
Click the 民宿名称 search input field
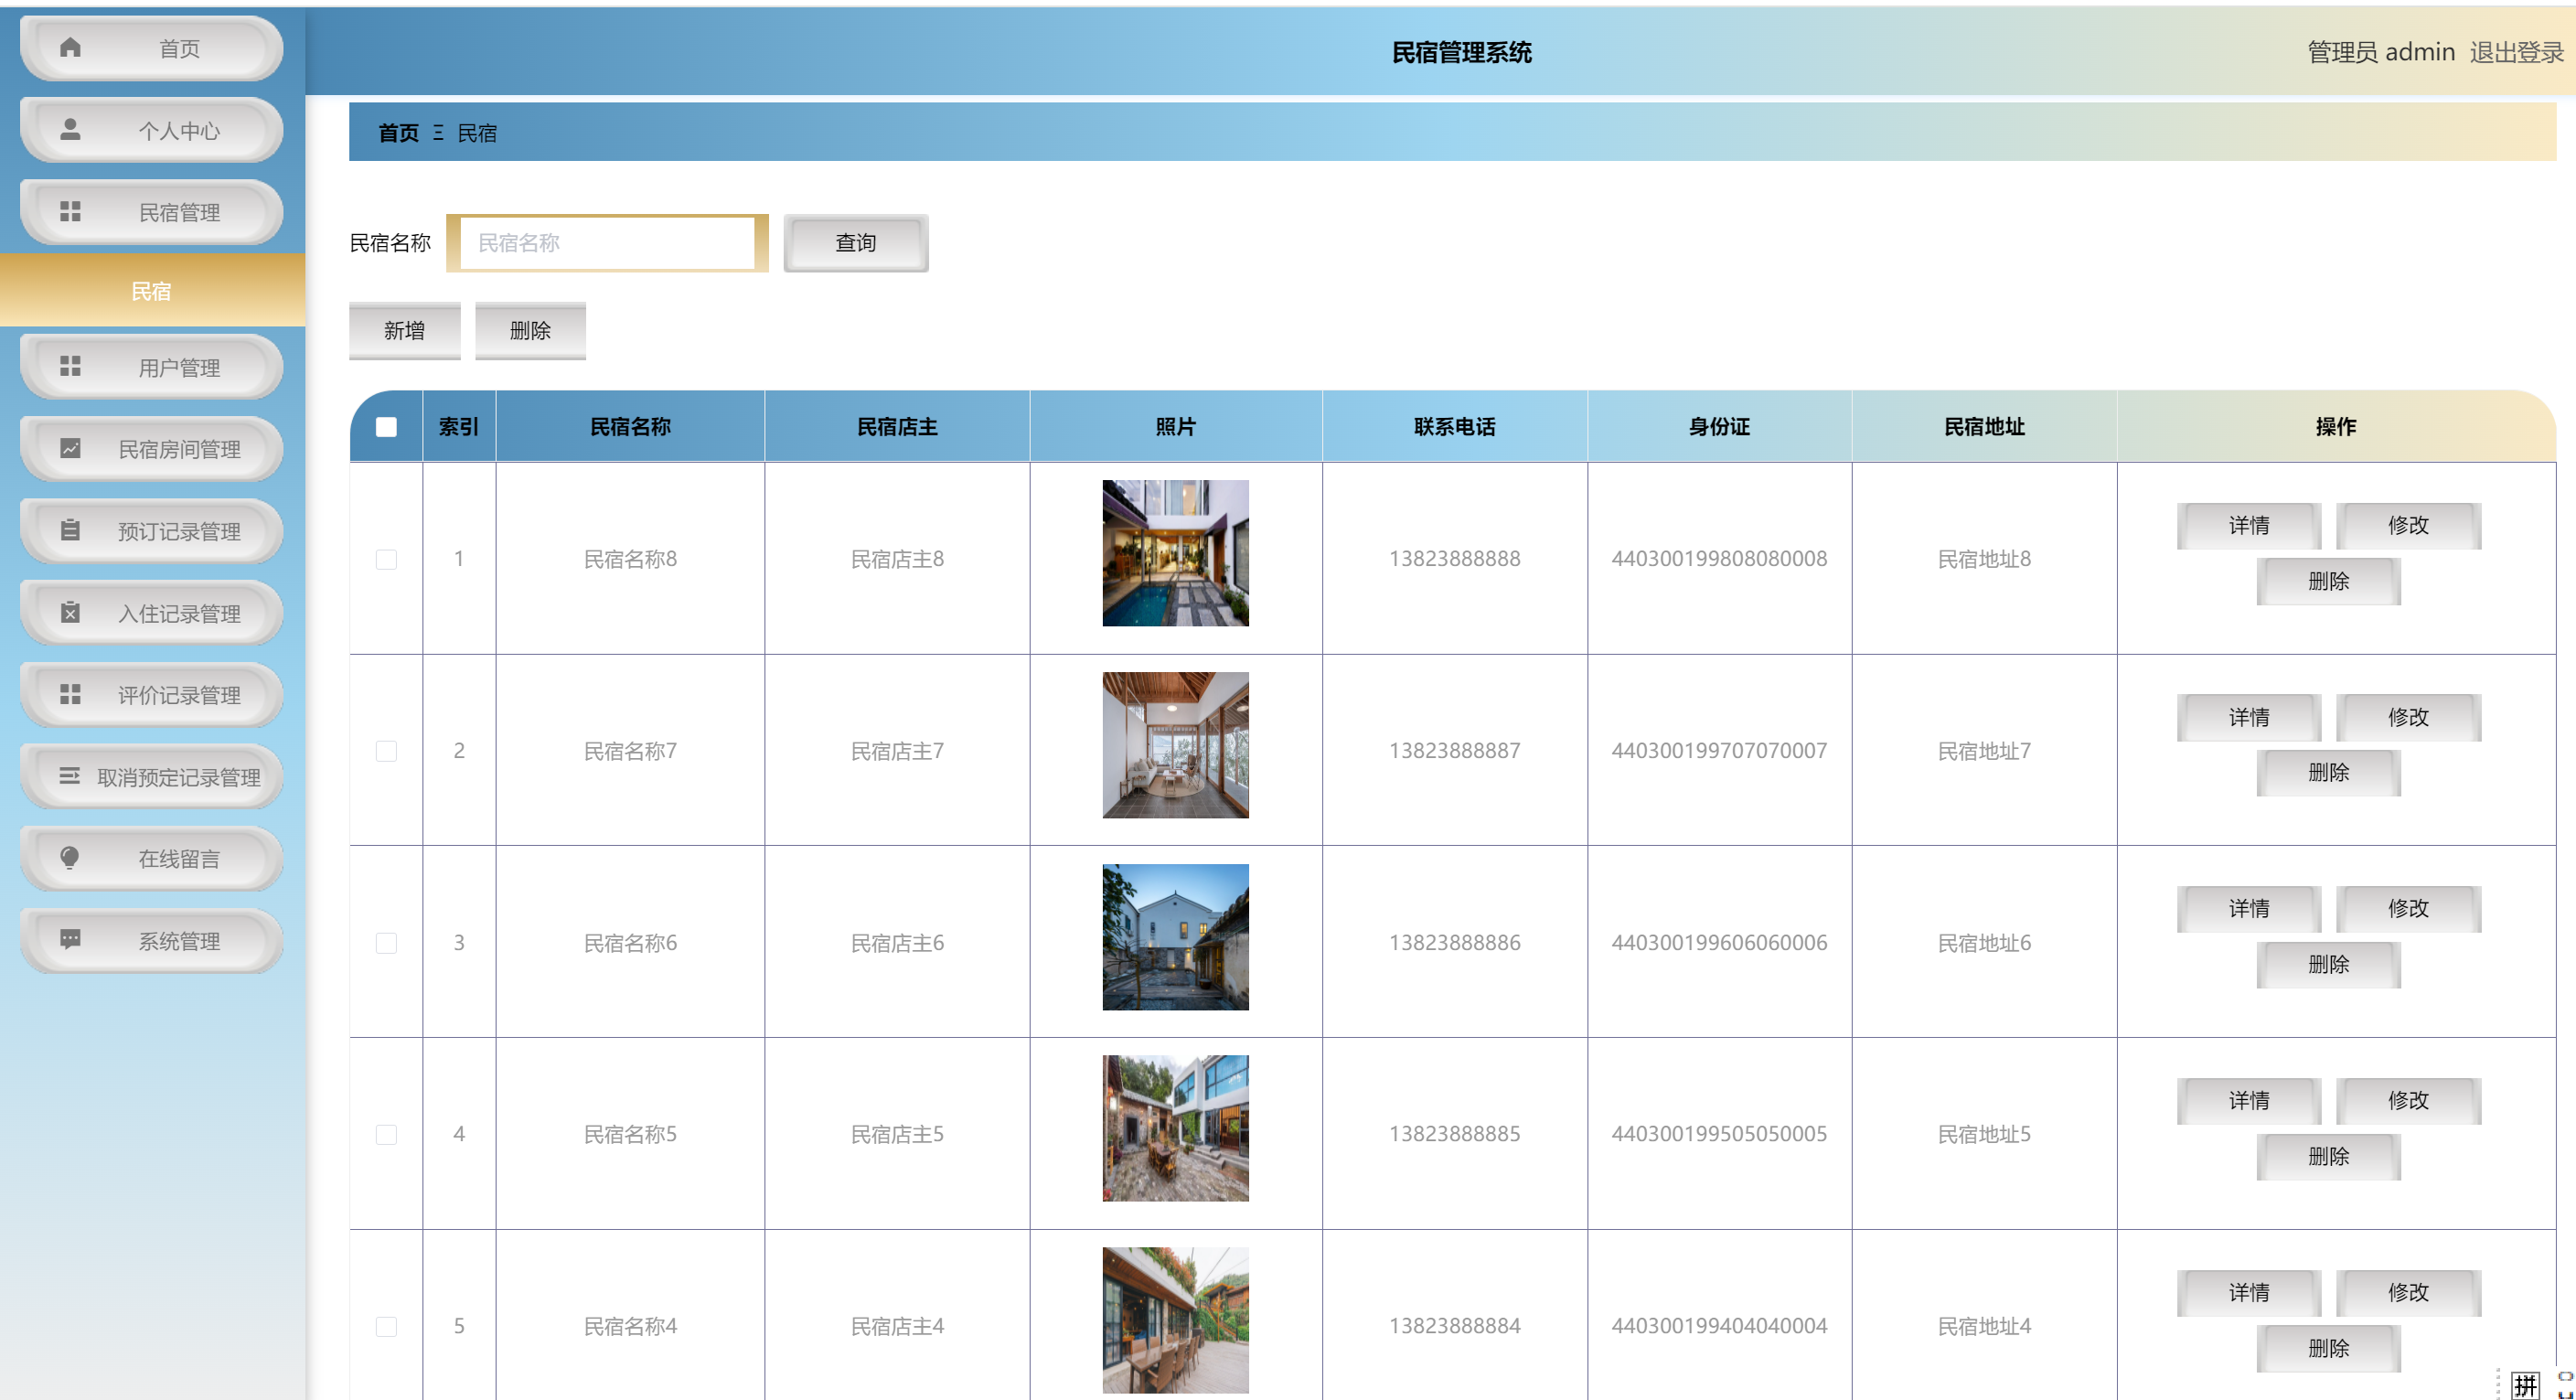[x=606, y=242]
